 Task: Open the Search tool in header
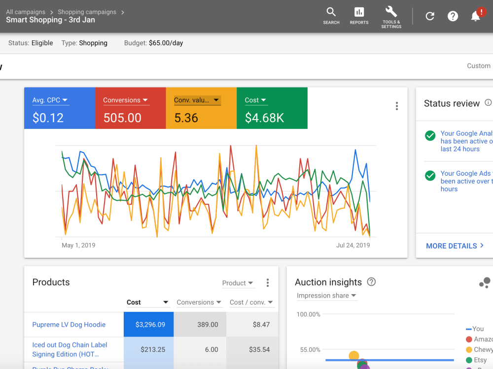click(x=331, y=16)
